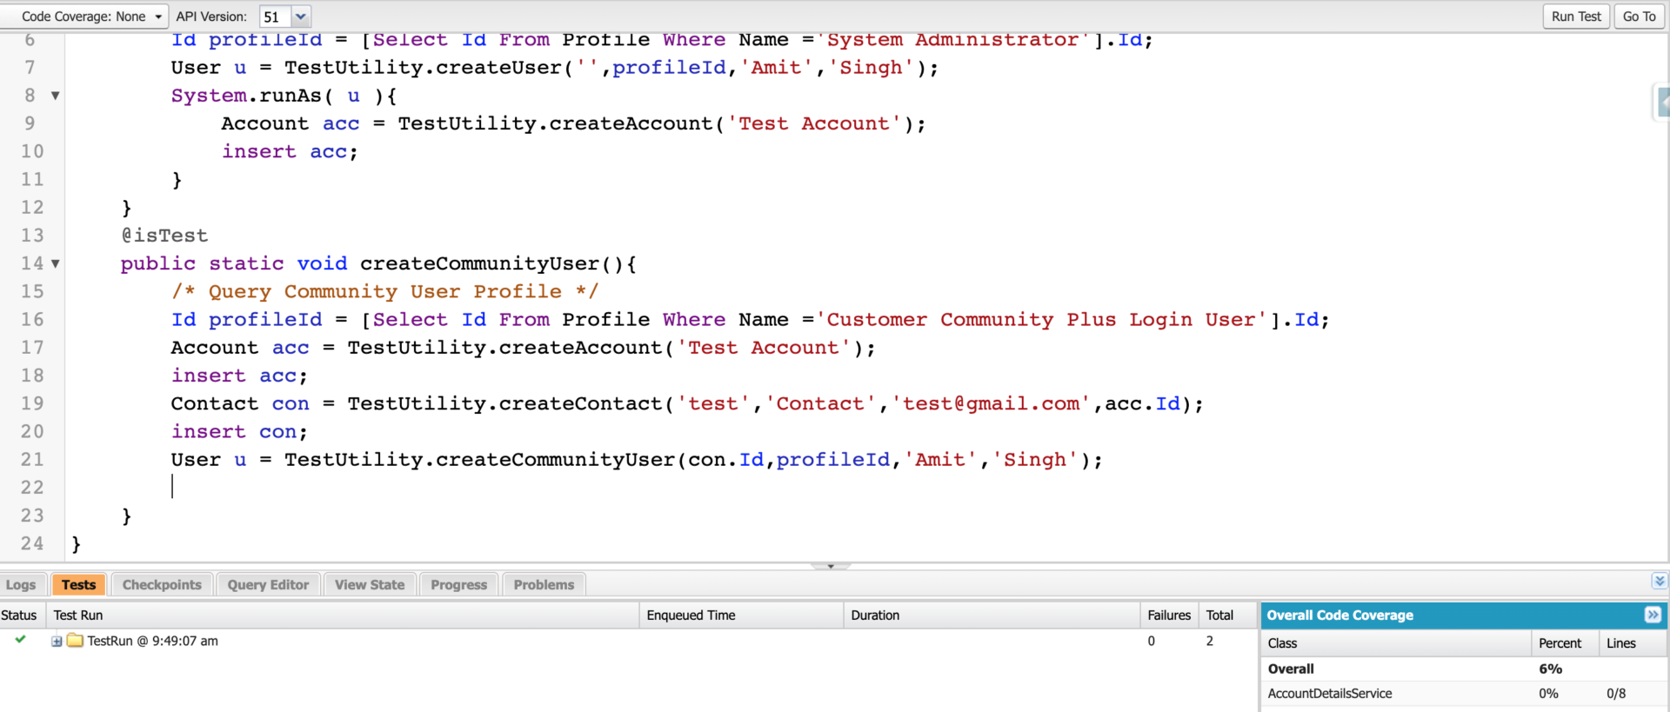The image size is (1670, 712).
Task: Open the Progress tab
Action: 458,585
